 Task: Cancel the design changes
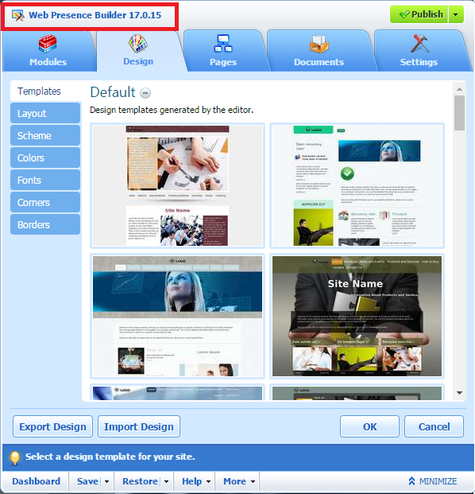pyautogui.click(x=434, y=426)
